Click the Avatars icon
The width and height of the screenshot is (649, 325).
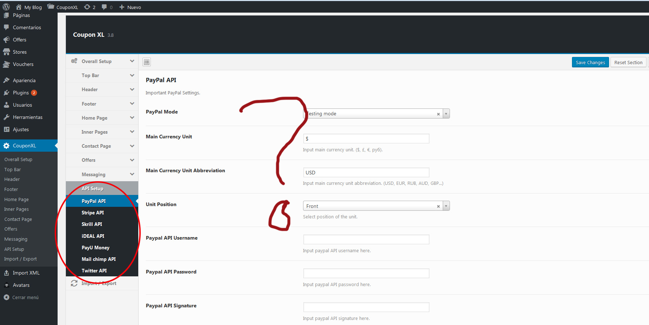[6, 285]
